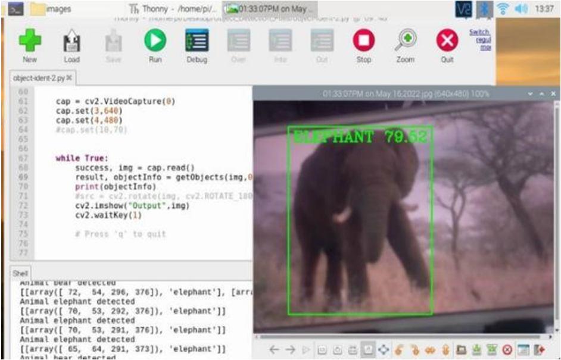
Task: Exit the image viewer with the door icon
Action: pos(539,349)
